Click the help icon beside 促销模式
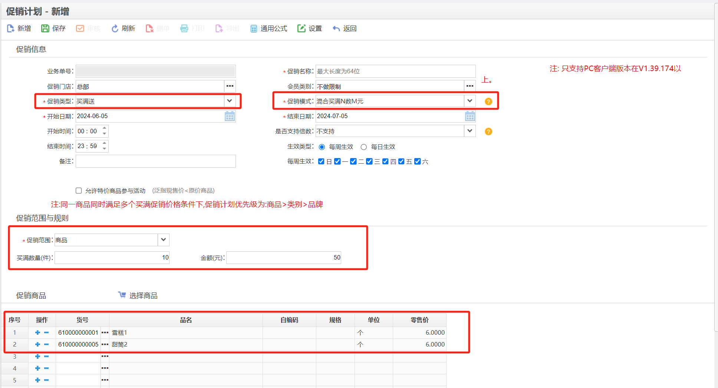 [488, 101]
